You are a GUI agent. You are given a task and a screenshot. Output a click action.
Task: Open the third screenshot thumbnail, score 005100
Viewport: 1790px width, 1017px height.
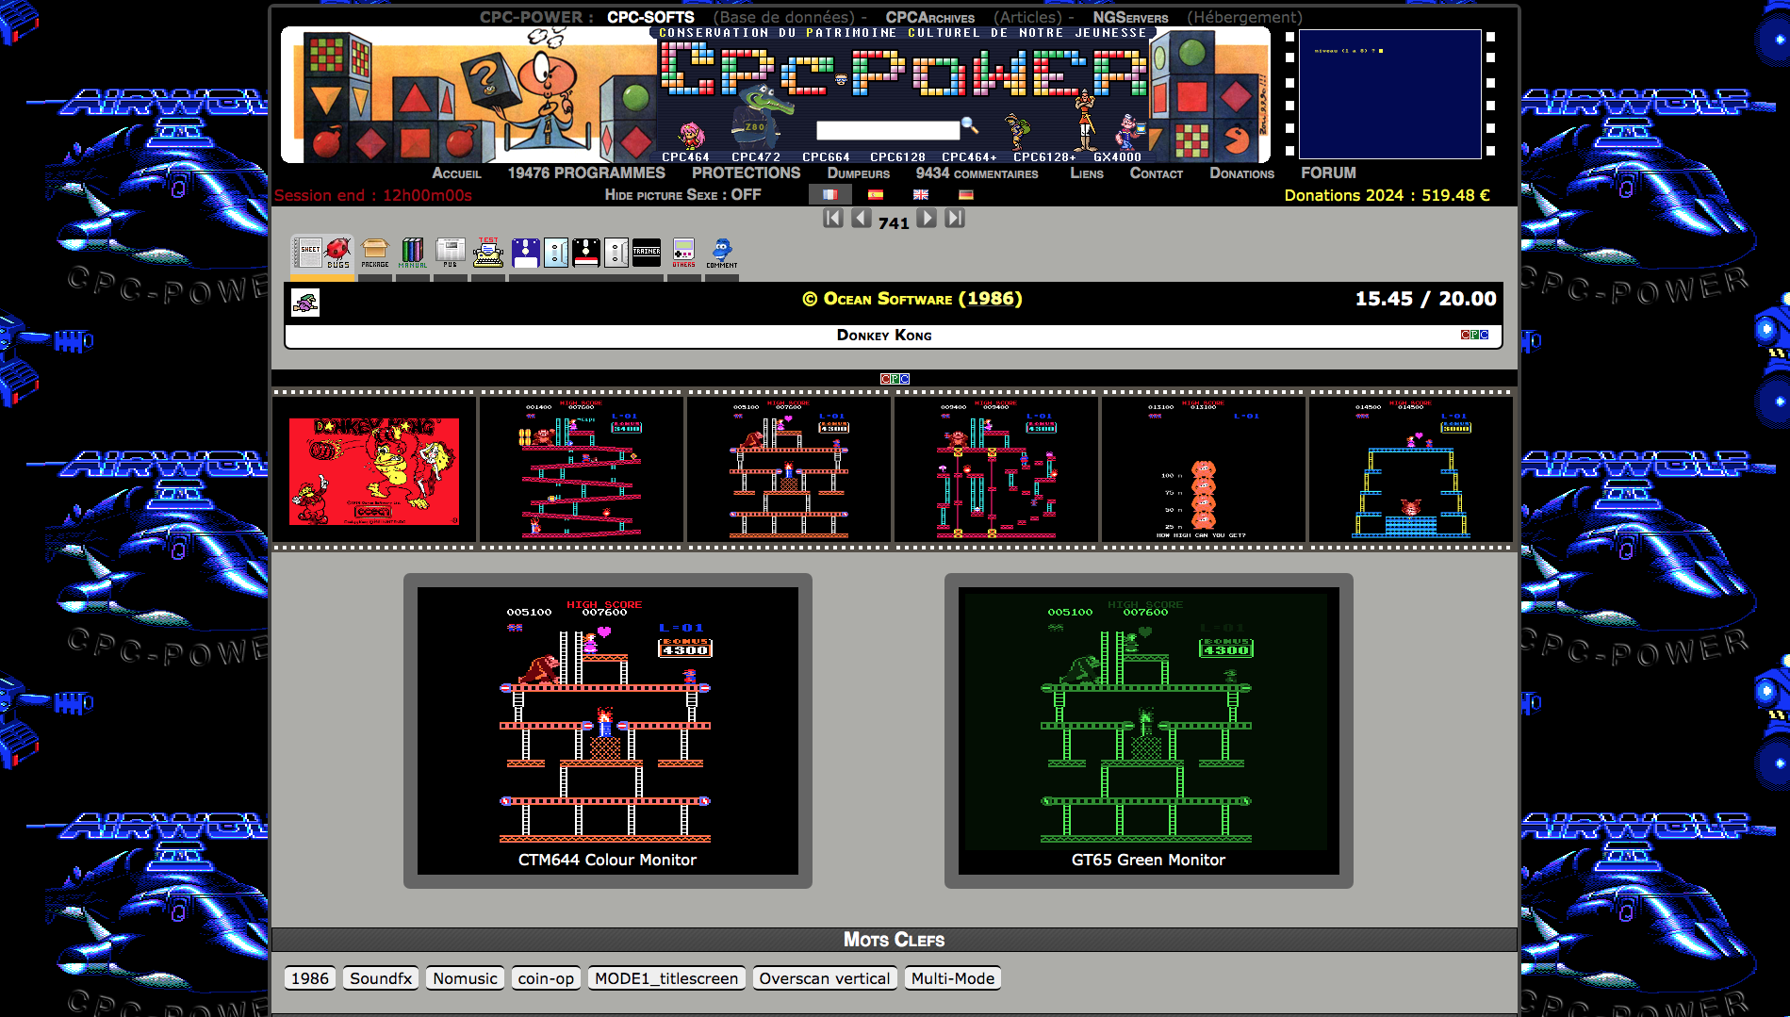point(789,469)
